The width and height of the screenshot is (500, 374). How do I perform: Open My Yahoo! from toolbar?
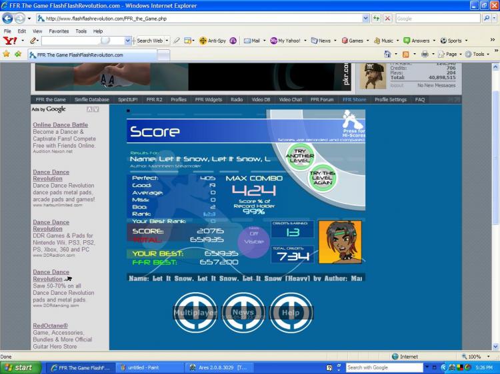pyautogui.click(x=285, y=41)
